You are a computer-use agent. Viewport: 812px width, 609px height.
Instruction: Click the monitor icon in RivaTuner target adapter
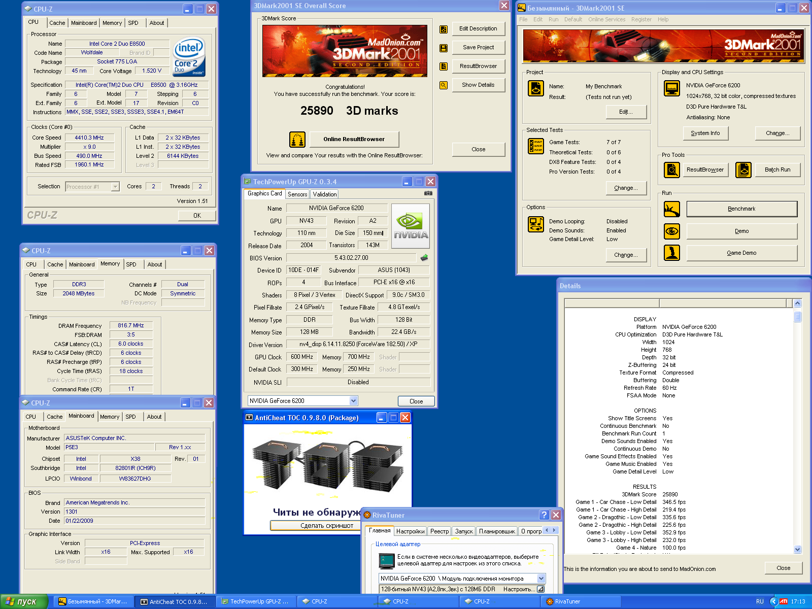point(387,560)
